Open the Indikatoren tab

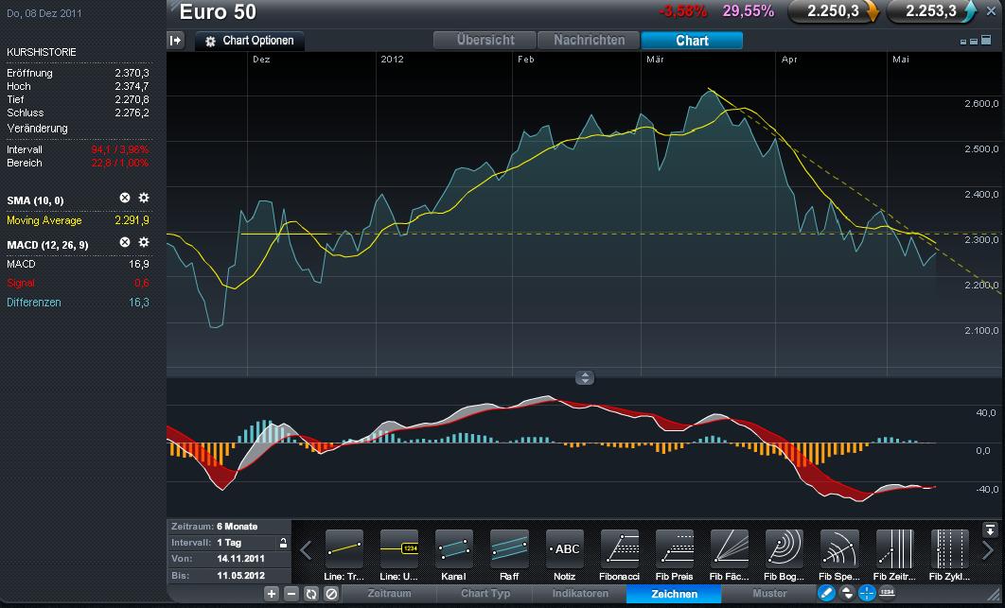click(x=580, y=594)
